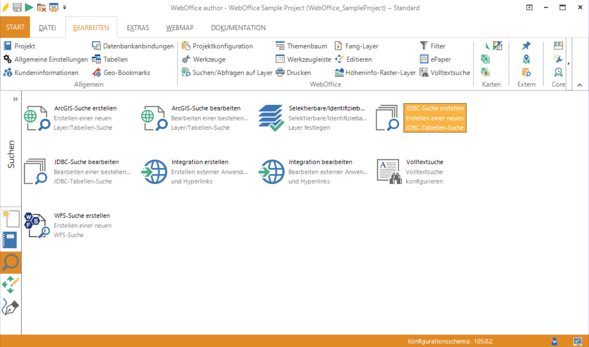Click the checkered tiles icon in Karten
The image size is (589, 347).
pyautogui.click(x=497, y=46)
